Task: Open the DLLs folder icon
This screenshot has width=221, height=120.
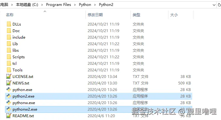Action: 9,24
